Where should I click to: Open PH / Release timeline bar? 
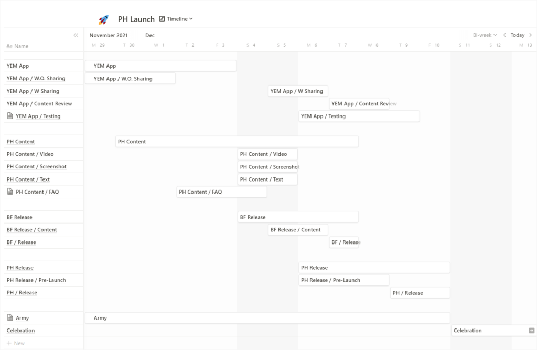pyautogui.click(x=420, y=293)
